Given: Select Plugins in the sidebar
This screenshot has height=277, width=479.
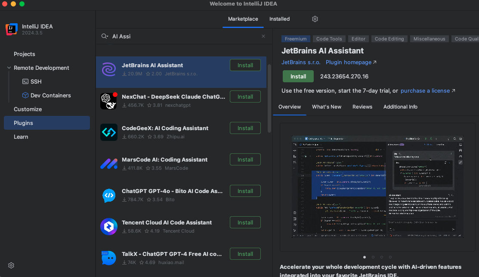Looking at the screenshot, I should tap(47, 123).
